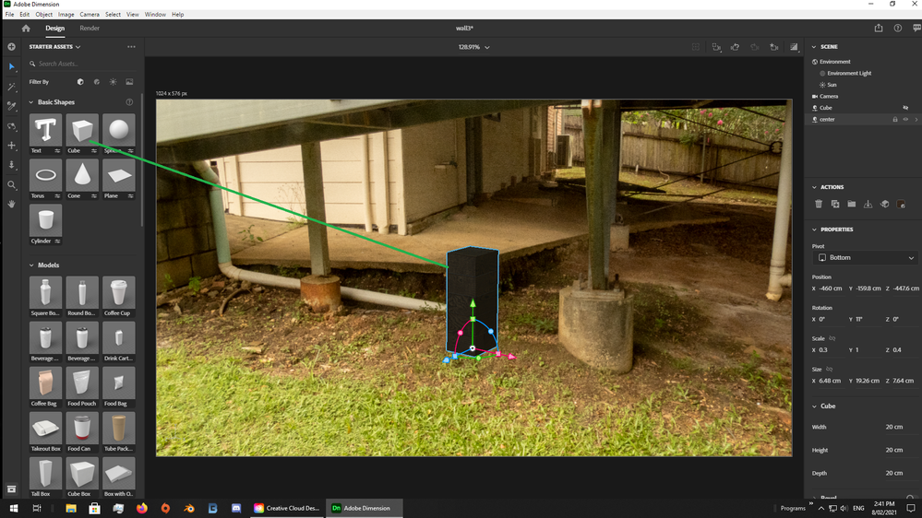The height and width of the screenshot is (518, 922).
Task: Toggle lock on the center layer
Action: click(895, 119)
